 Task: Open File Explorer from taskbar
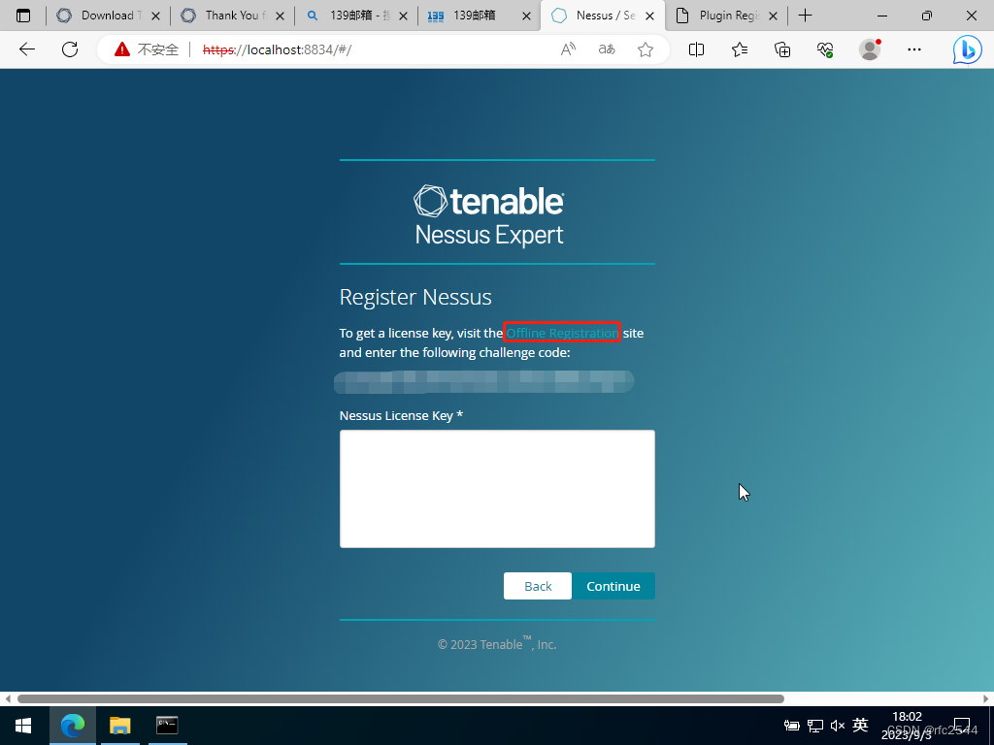pyautogui.click(x=119, y=726)
